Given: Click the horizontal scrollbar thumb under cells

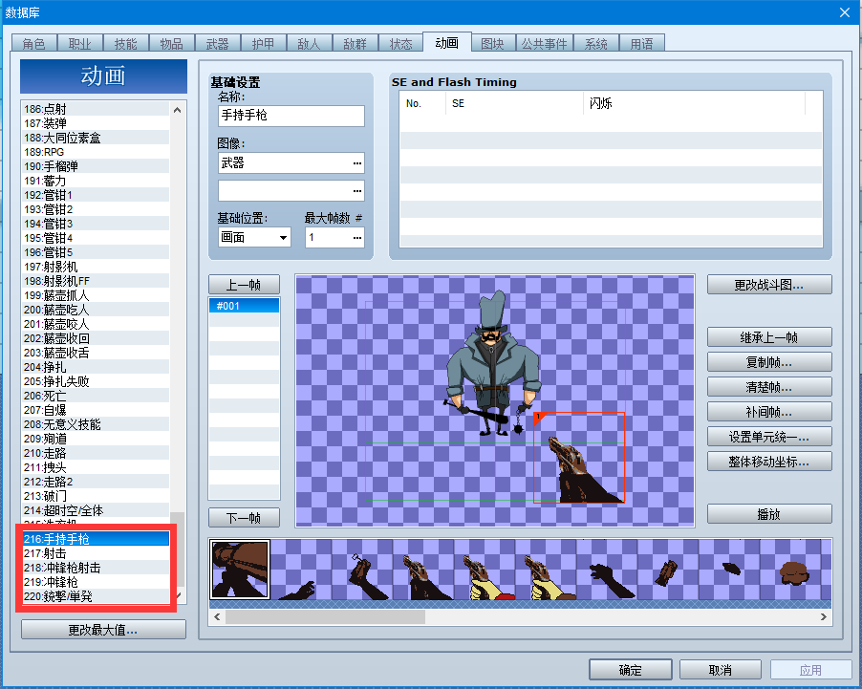Looking at the screenshot, I should point(325,617).
